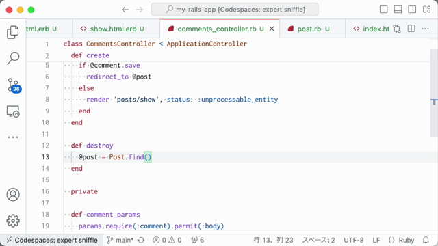
Task: Split the editor to the right
Action: point(411,29)
